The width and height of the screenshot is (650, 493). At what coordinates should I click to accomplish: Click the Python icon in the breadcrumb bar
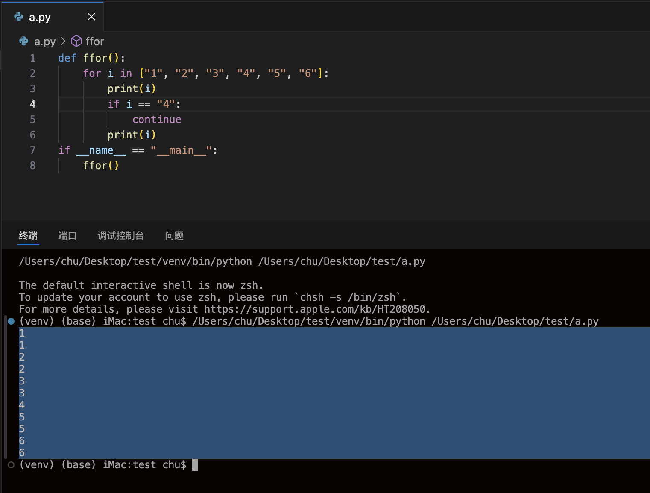[24, 41]
